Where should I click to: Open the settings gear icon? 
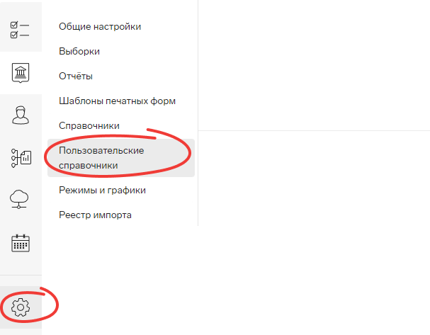pyautogui.click(x=21, y=307)
